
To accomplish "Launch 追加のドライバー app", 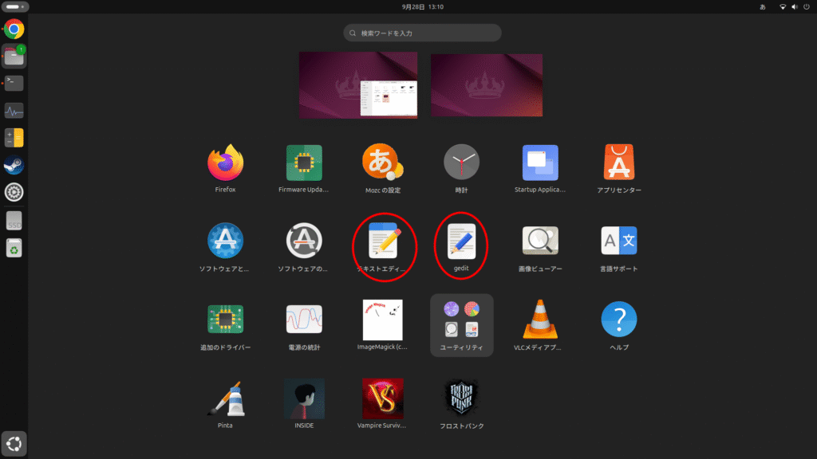I will tap(225, 319).
